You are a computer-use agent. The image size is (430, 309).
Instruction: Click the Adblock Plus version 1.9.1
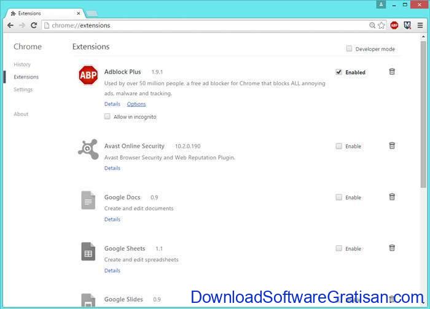pos(157,72)
